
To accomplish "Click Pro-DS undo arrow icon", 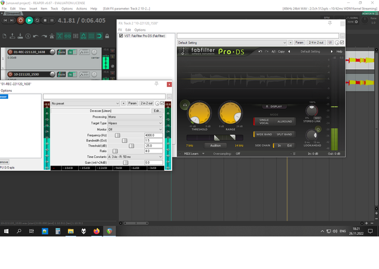I will (260, 51).
